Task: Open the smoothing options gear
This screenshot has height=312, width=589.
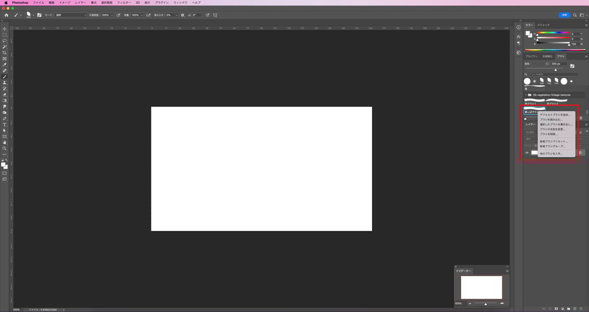Action: (x=182, y=15)
